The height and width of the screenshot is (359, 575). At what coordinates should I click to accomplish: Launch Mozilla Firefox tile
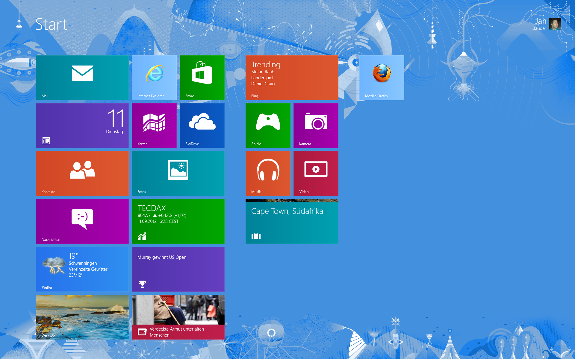click(382, 77)
